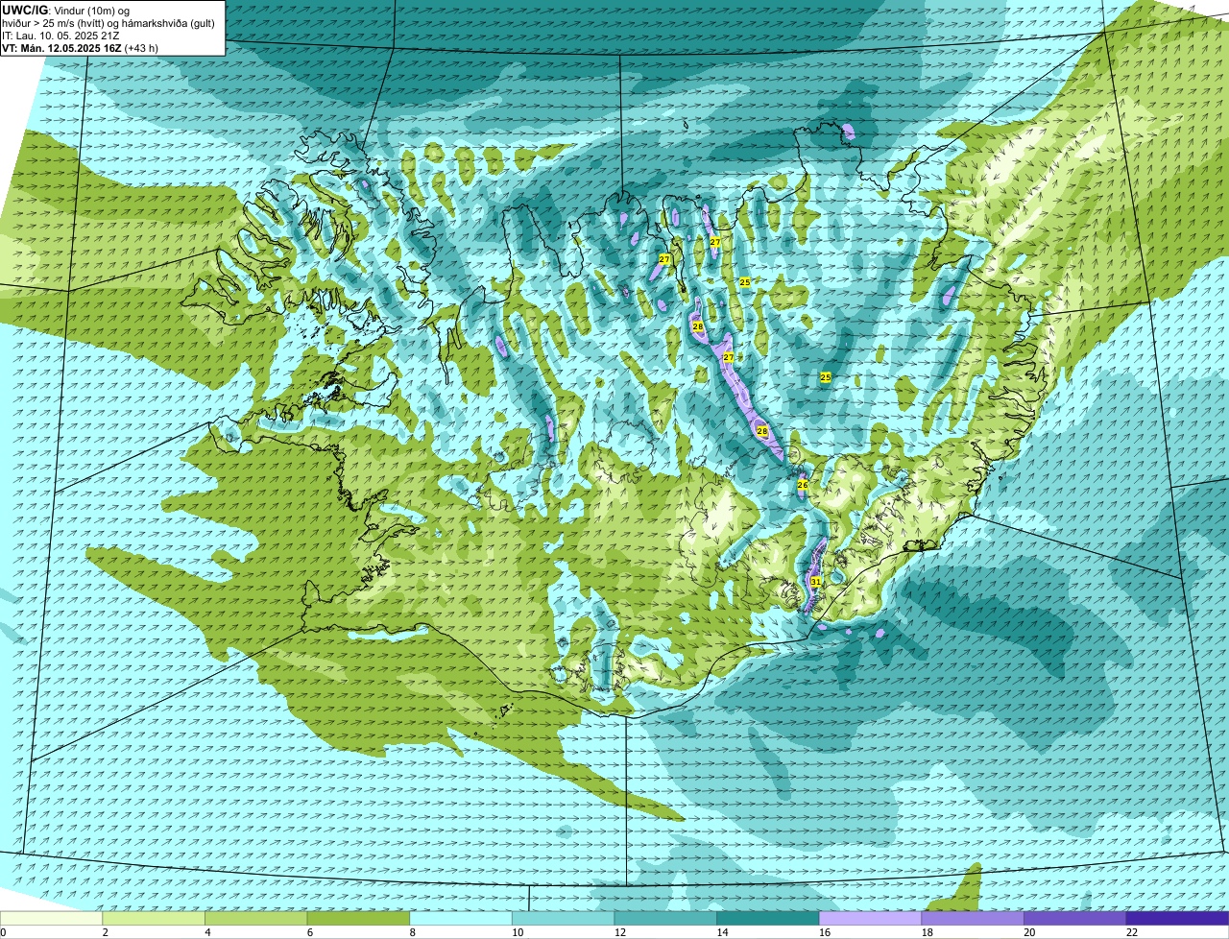Screen dimensions: 1229x939
Task: Click the legend scale value 22
Action: (1132, 932)
